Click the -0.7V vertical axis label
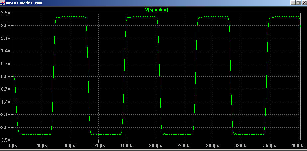Image resolution: width=307 pixels, height=151 pixels. (5, 89)
